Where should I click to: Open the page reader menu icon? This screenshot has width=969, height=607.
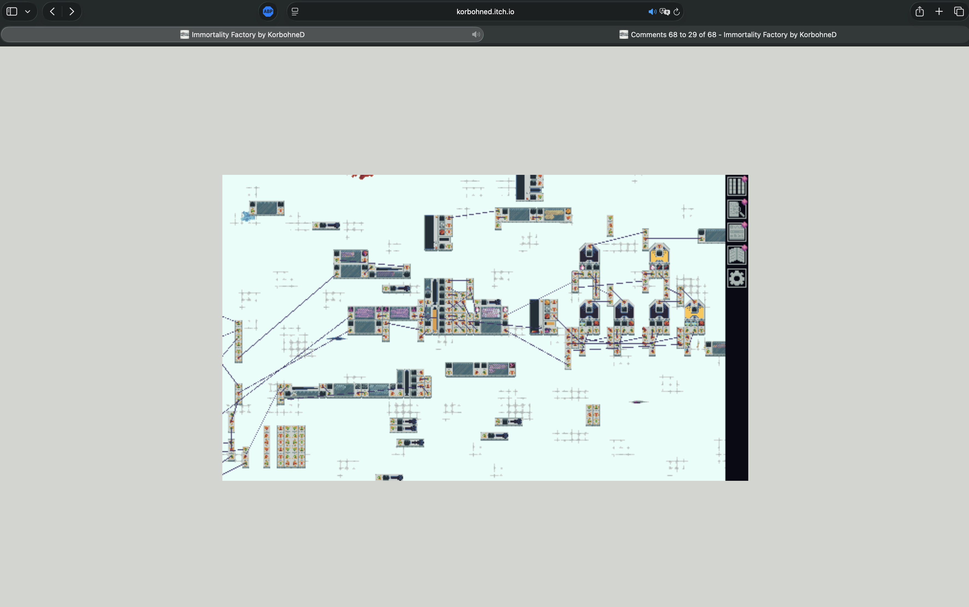pyautogui.click(x=295, y=12)
